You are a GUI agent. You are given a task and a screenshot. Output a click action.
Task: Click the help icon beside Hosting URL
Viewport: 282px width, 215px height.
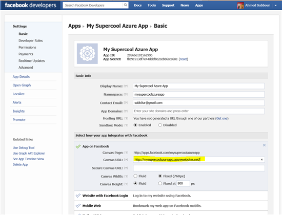126,118
